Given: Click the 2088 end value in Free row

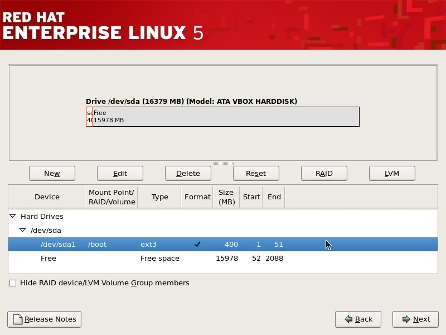Looking at the screenshot, I should point(274,259).
